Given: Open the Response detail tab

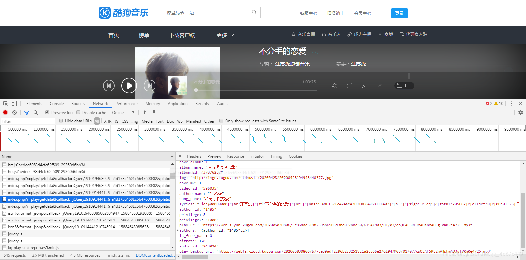Looking at the screenshot, I should click(236, 156).
